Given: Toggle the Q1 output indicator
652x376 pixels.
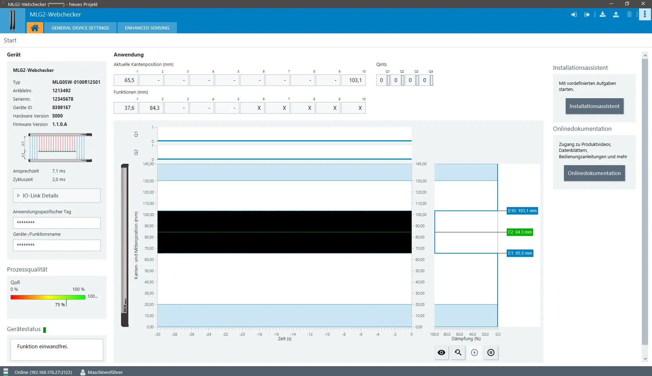Looking at the screenshot, I should [388, 80].
